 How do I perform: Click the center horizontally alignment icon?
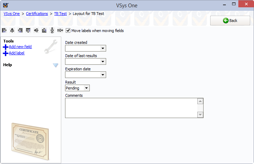[x=12, y=31]
